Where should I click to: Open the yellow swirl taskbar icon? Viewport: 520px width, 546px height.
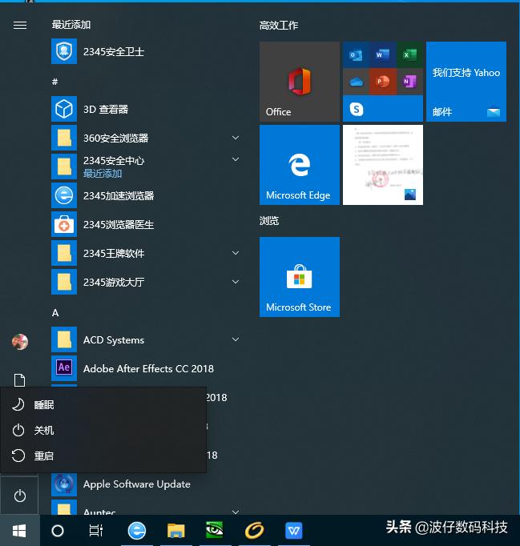254,531
